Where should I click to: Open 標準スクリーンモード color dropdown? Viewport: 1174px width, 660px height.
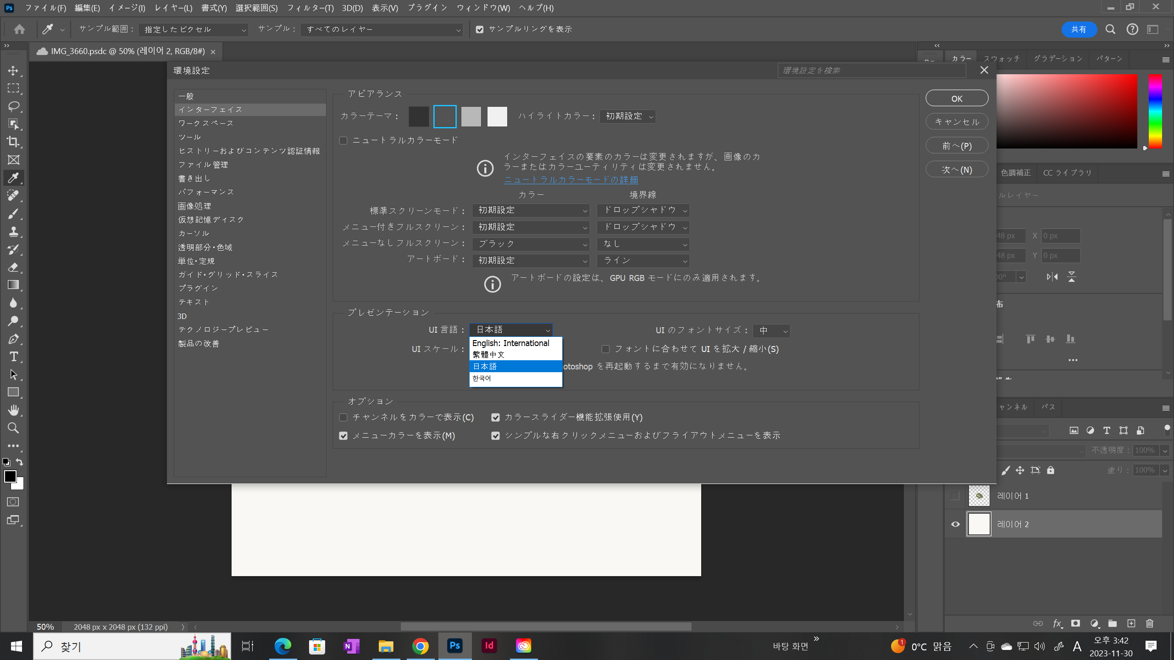[531, 210]
